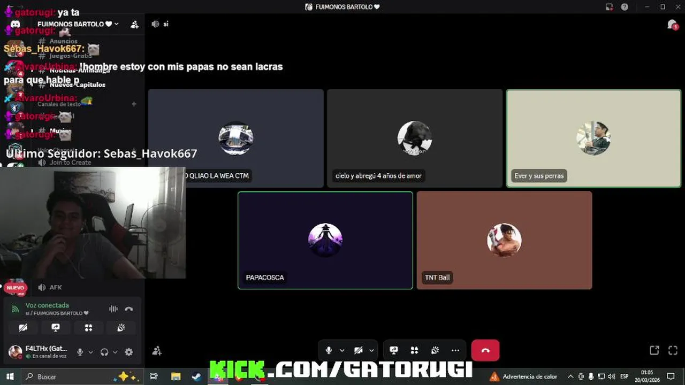Click the invite people icon beside server name
The height and width of the screenshot is (385, 685).
(134, 24)
